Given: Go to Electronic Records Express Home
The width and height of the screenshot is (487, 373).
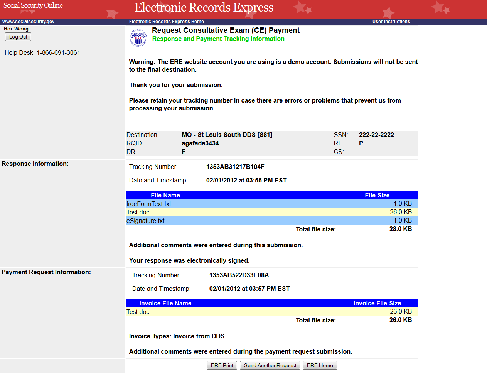Looking at the screenshot, I should tap(166, 22).
